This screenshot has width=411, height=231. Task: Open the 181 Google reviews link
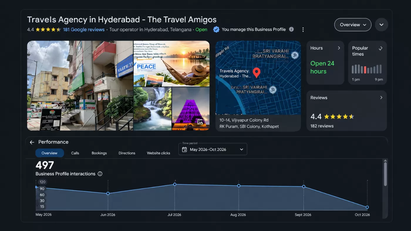[84, 29]
